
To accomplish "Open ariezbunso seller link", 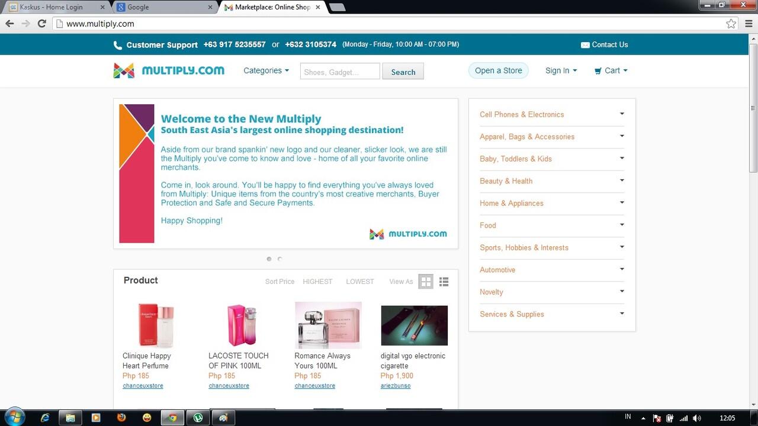I will click(396, 386).
